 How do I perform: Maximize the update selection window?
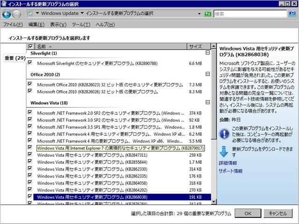[x=288, y=4]
